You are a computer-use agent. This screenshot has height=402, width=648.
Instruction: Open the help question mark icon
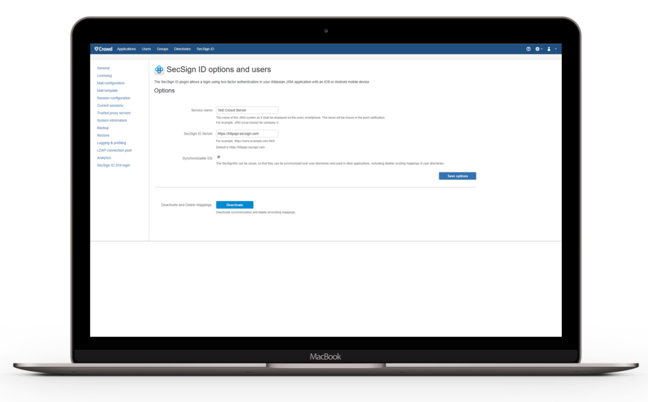tap(528, 49)
